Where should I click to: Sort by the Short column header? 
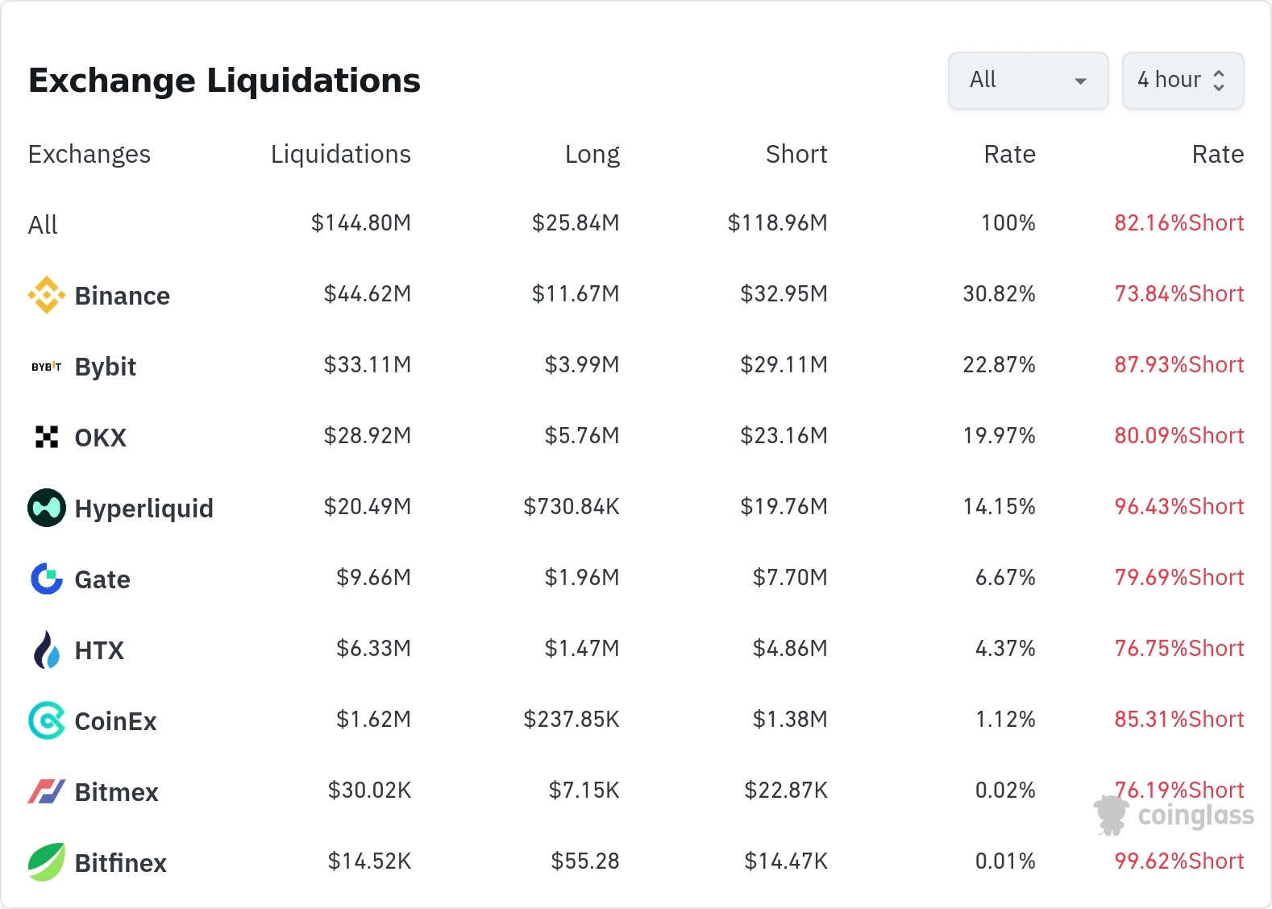[x=796, y=154]
